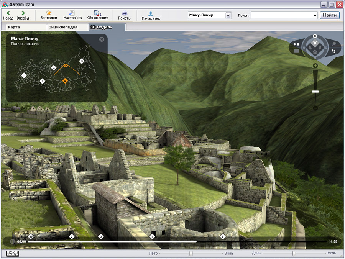Click the Назад back arrow icon
The height and width of the screenshot is (259, 345).
coord(8,13)
